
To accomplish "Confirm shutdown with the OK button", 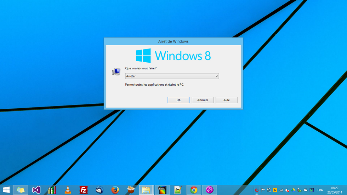I will (x=178, y=100).
